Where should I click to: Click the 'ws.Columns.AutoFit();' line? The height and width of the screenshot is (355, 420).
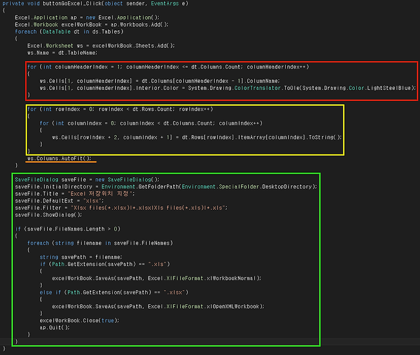coord(59,159)
